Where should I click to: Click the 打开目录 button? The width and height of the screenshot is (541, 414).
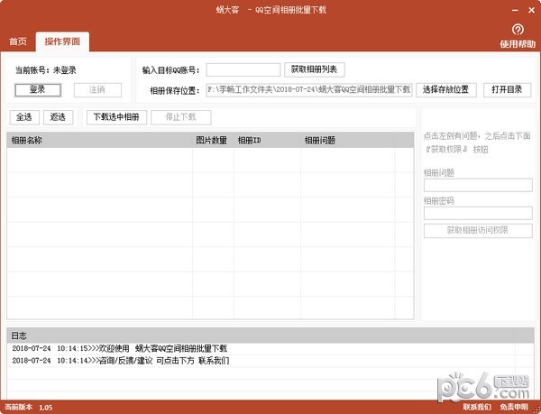pos(507,90)
